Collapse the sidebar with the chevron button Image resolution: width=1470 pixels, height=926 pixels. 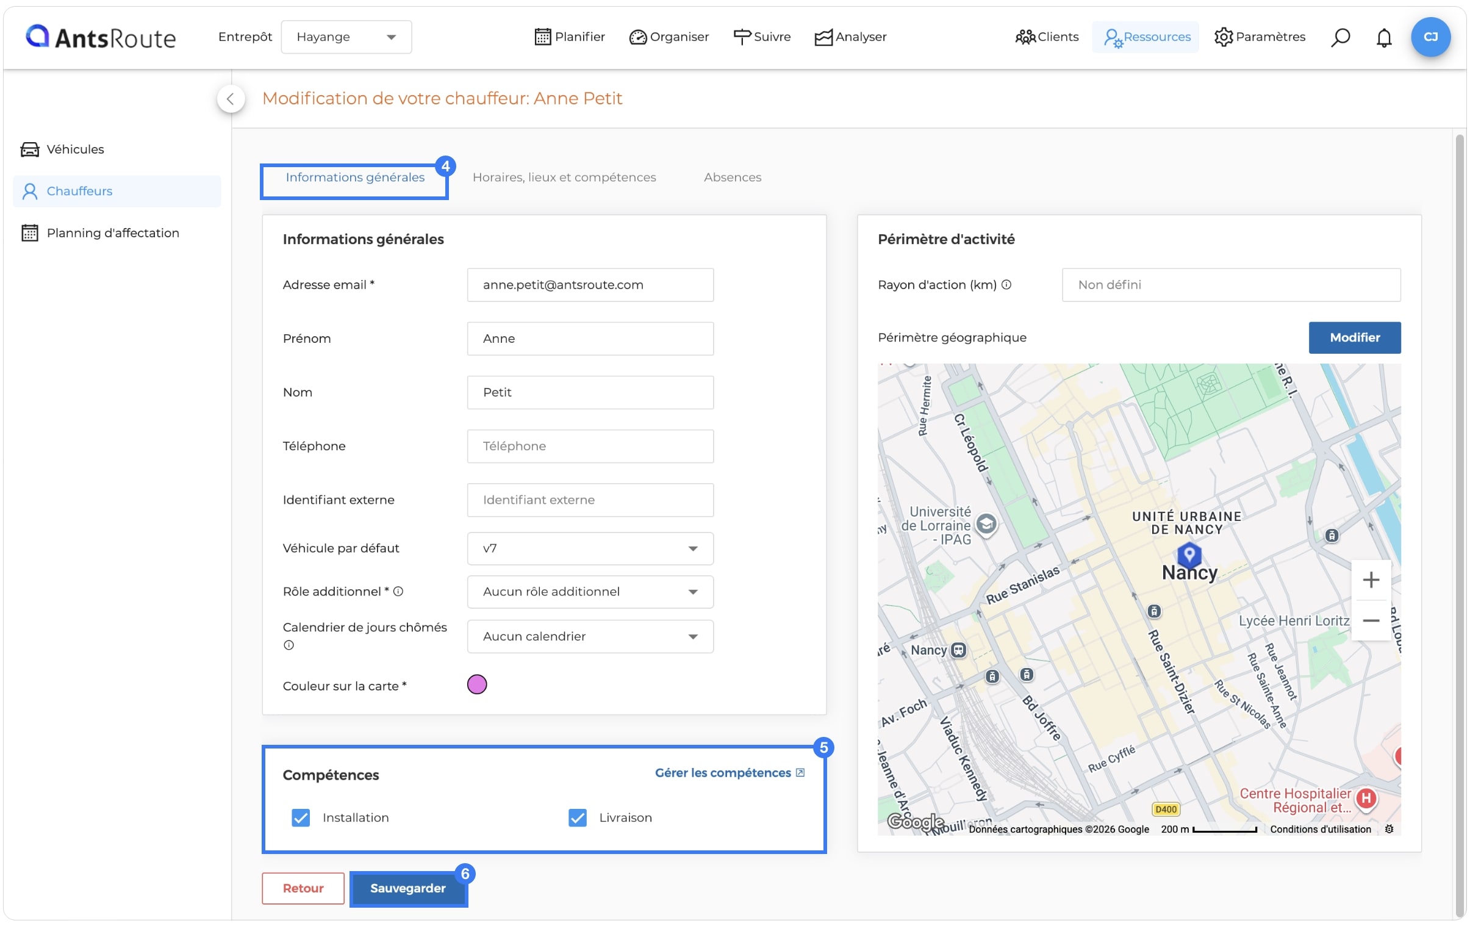(231, 99)
